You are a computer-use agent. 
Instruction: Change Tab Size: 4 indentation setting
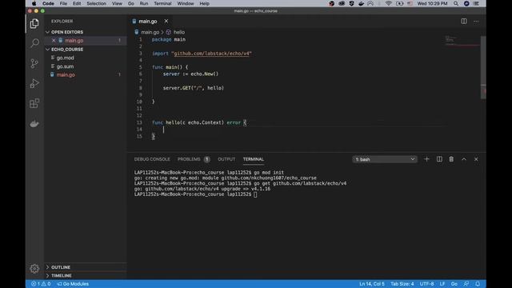[402, 284]
